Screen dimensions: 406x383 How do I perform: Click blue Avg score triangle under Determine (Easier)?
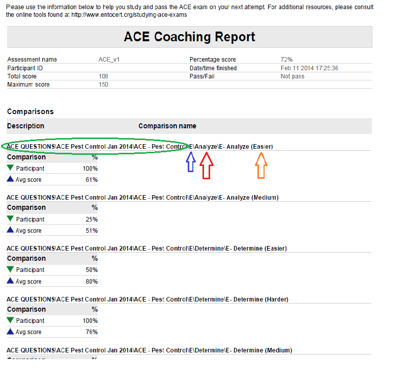(10, 281)
